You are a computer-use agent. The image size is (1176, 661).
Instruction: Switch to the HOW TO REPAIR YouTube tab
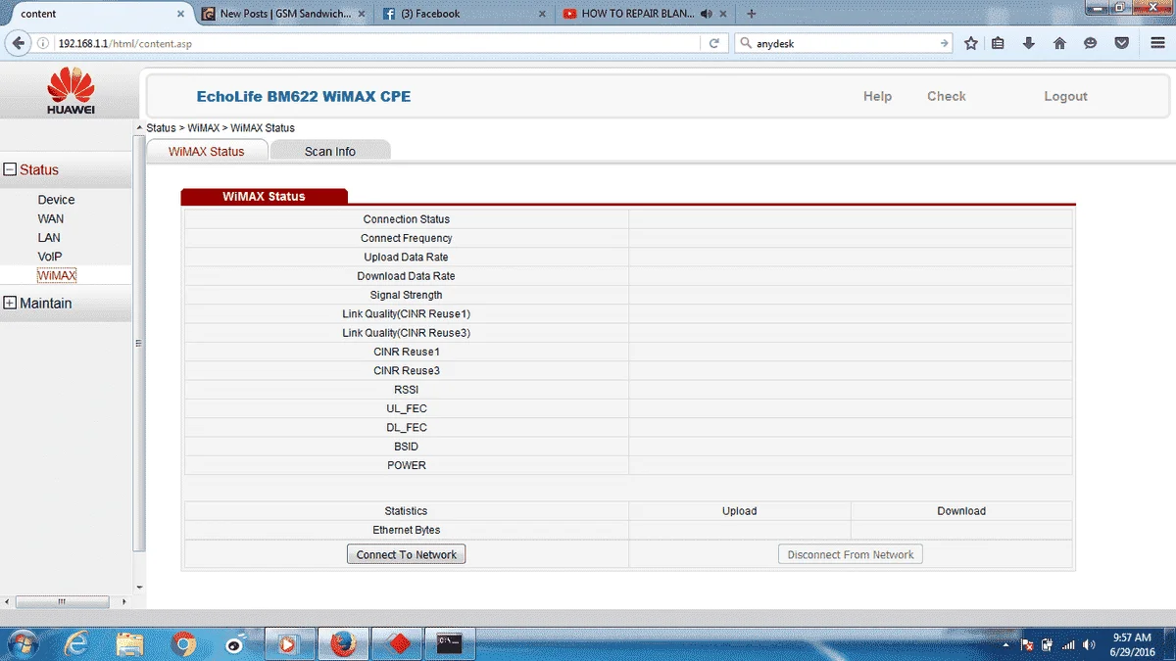(x=642, y=14)
